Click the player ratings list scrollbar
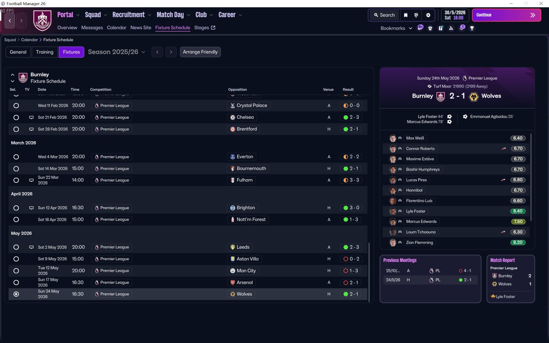This screenshot has width=549, height=343. click(x=531, y=177)
